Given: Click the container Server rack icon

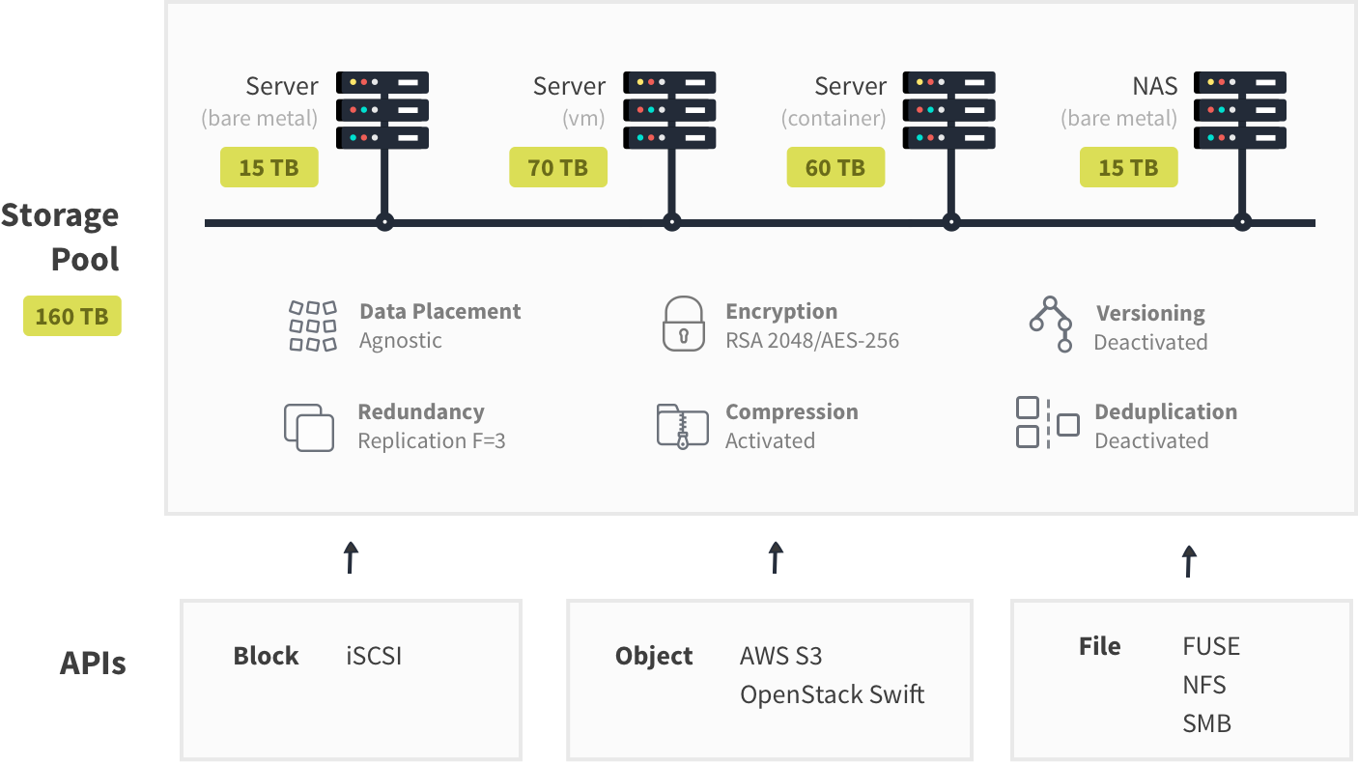Looking at the screenshot, I should pos(948,110).
